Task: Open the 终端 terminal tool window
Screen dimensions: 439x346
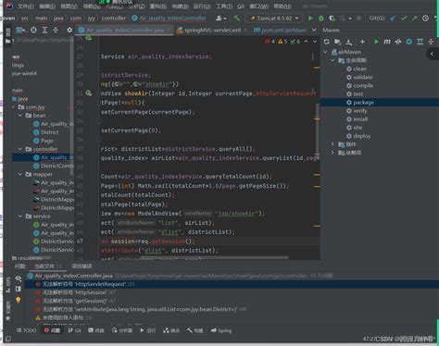Action: 96,330
